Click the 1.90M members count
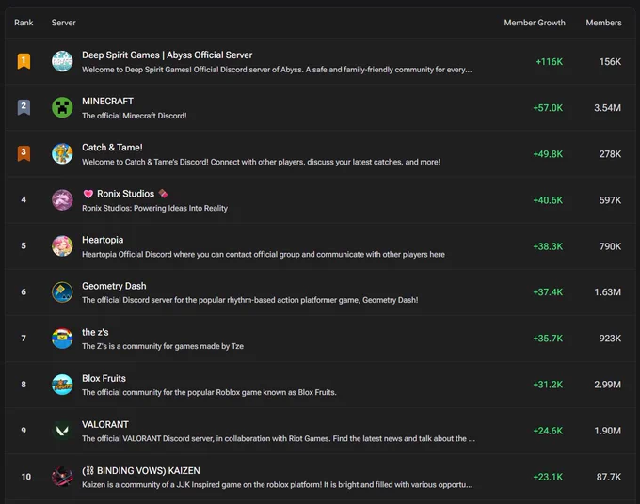Image resolution: width=640 pixels, height=504 pixels. [x=607, y=431]
